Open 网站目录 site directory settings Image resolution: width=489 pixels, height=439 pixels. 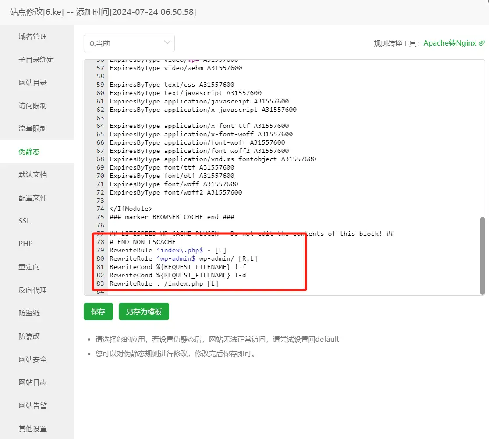point(32,82)
